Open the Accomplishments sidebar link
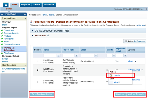Viewport: 148px width, 98px height. coord(11,33)
